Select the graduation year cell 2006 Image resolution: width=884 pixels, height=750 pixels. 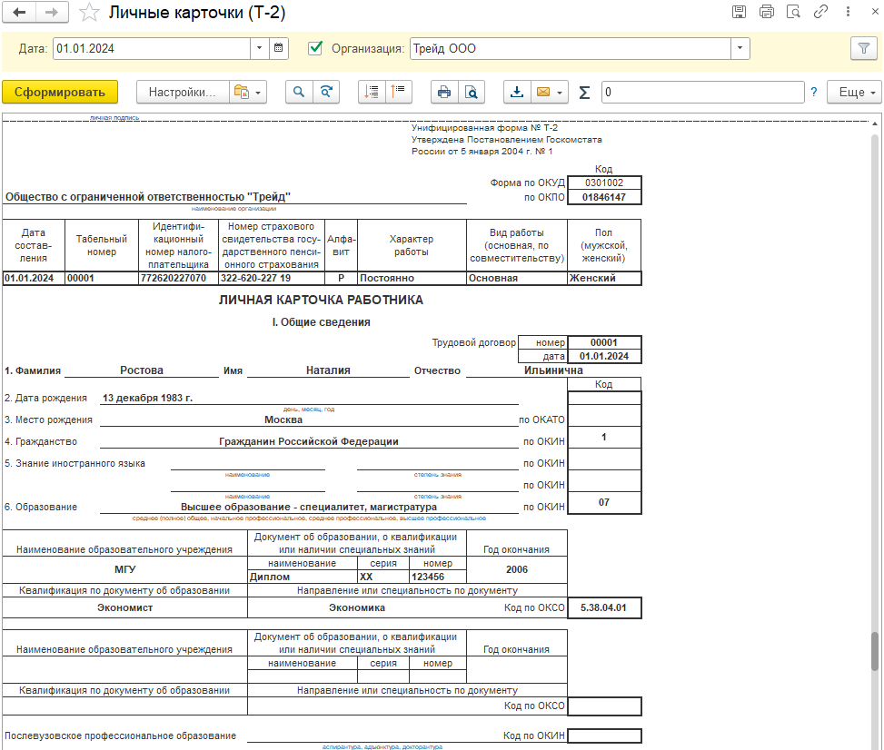click(x=517, y=569)
